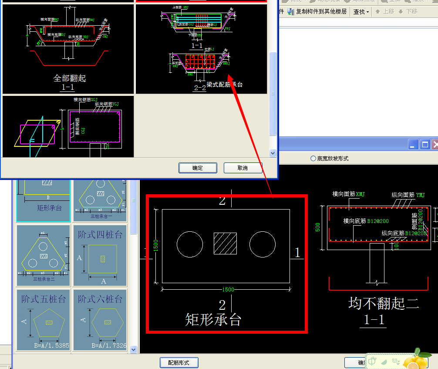Click the pile cap list's scrollbar thumb
Screen dimensions: 438x369
pos(134,207)
